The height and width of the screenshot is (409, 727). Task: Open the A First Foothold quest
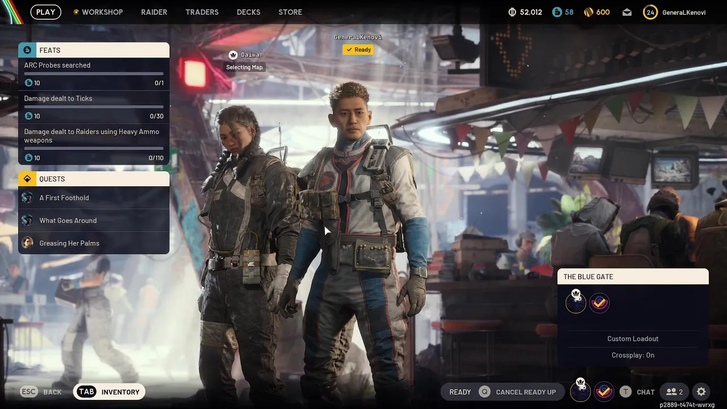94,198
